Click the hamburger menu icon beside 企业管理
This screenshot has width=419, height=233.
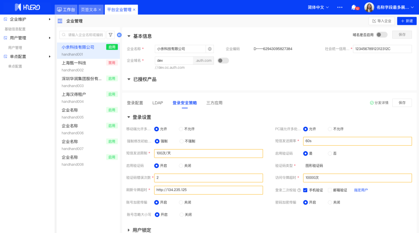[60, 21]
